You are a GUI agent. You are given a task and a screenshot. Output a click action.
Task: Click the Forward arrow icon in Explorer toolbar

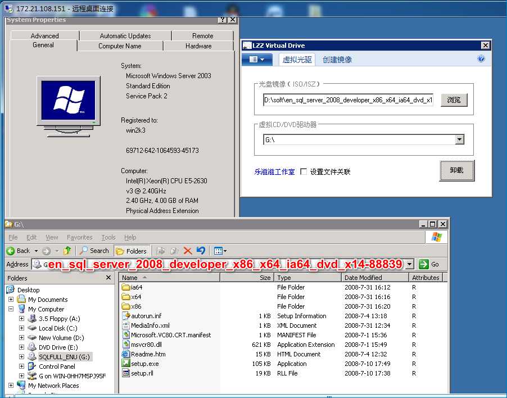click(47, 251)
